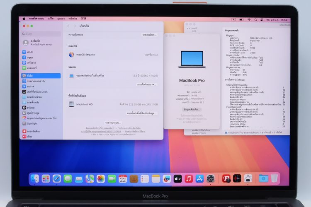Open Apple TV from the Dock
Viewport: 311px width, 207px height.
click(178, 179)
